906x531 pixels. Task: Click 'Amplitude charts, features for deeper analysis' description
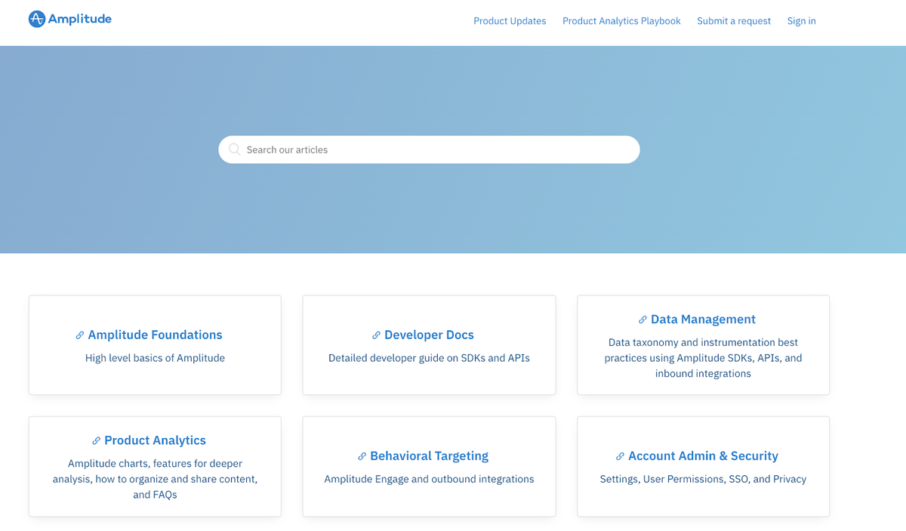click(155, 479)
